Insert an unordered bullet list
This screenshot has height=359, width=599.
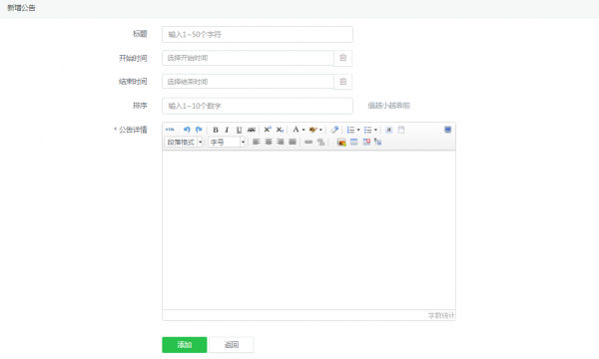tap(367, 130)
